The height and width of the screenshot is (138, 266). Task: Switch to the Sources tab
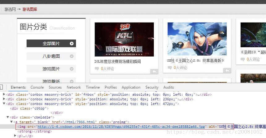[55, 87]
